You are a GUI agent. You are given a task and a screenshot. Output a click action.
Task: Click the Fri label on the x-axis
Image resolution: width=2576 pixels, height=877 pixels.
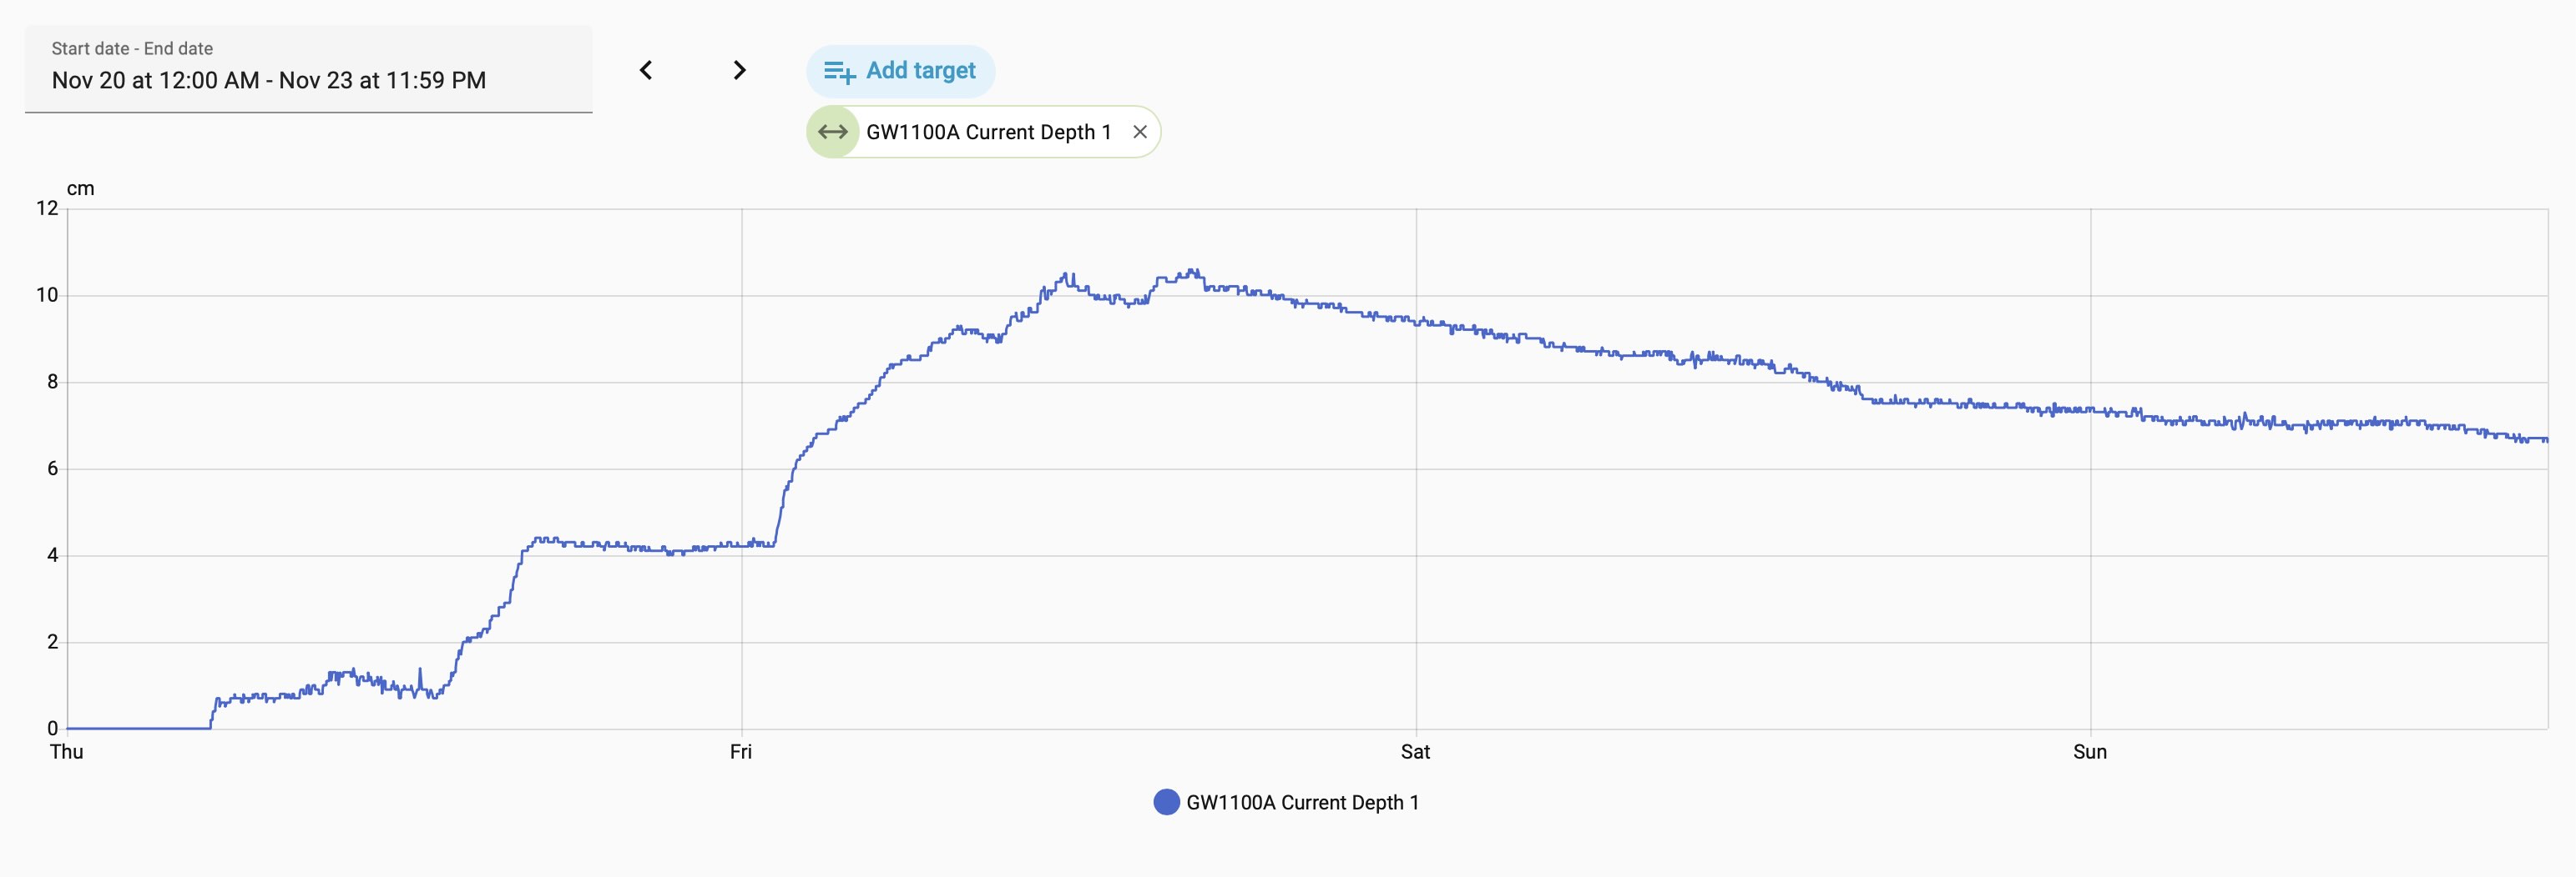741,752
